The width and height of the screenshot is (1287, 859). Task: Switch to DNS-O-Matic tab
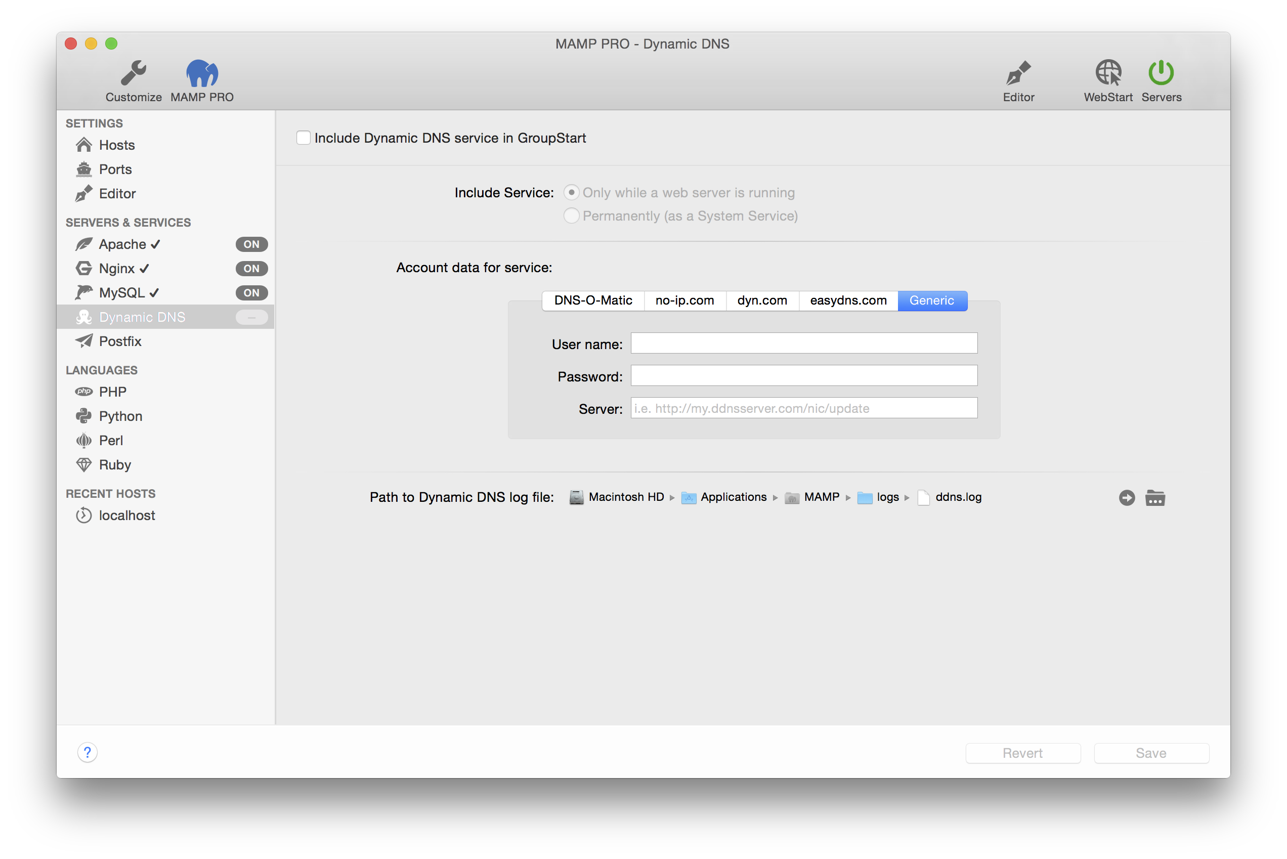(593, 300)
